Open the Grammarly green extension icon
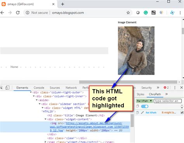Screen dimensions: 184x143 pyautogui.click(x=146, y=13)
